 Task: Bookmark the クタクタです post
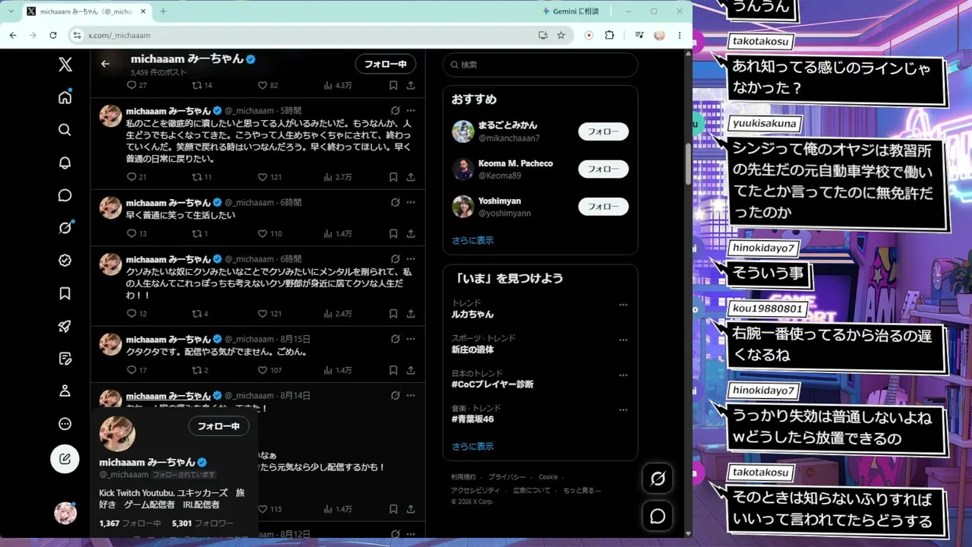(x=393, y=370)
